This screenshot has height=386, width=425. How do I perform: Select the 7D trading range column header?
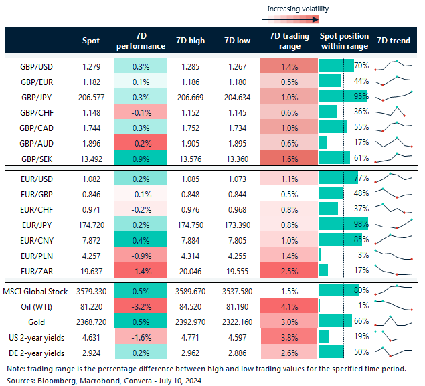point(290,41)
